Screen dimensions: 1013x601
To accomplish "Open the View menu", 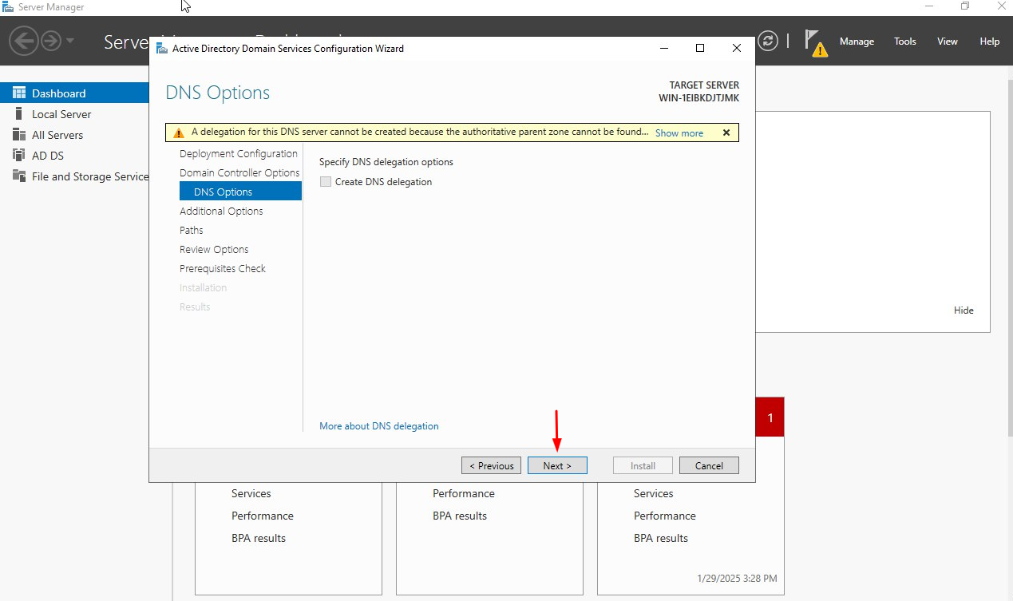I will coord(948,42).
